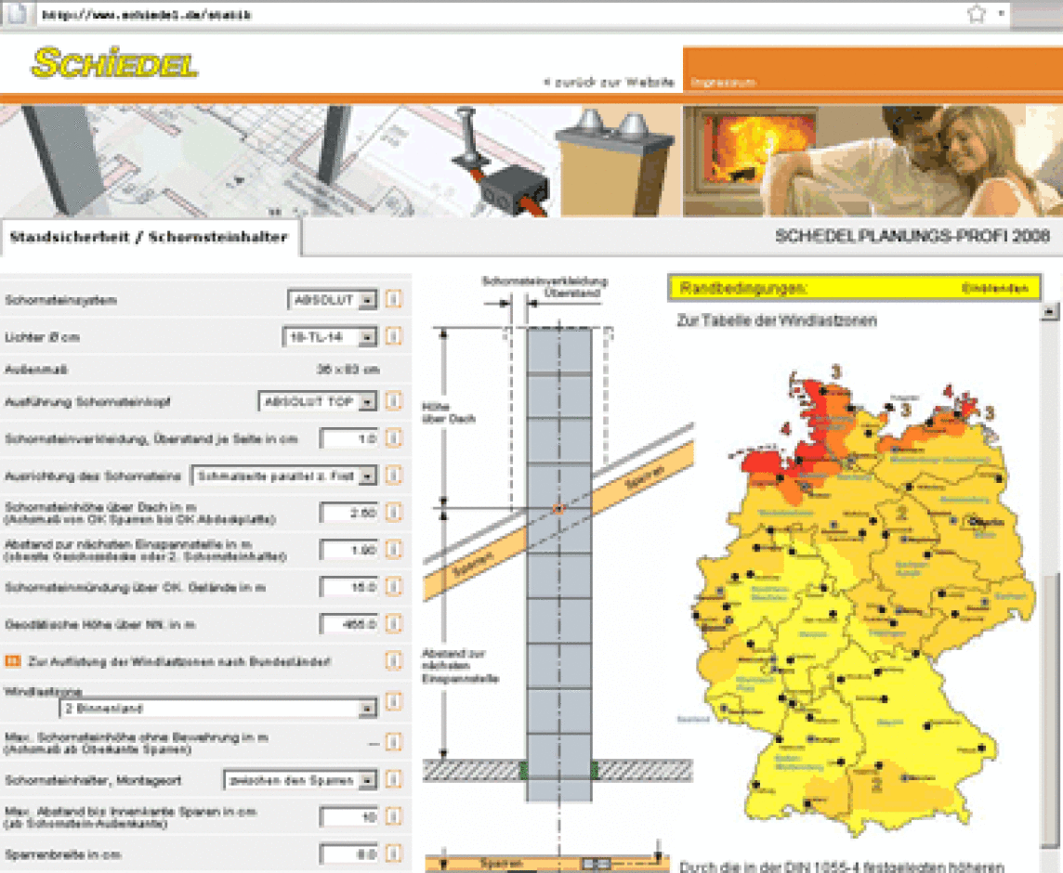
Task: Click the page icon left of the URL
Action: click(x=16, y=14)
